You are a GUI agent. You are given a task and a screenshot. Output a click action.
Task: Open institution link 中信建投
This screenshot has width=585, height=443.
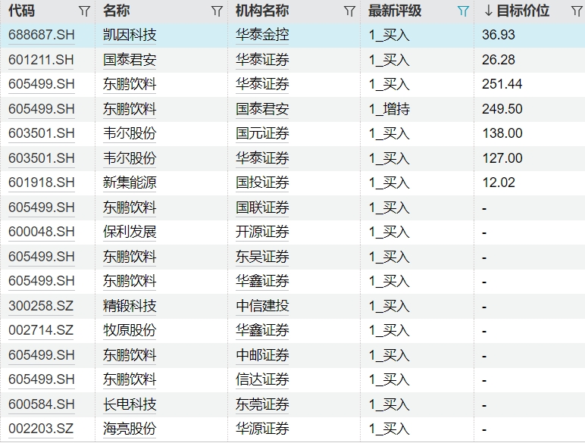click(x=262, y=306)
